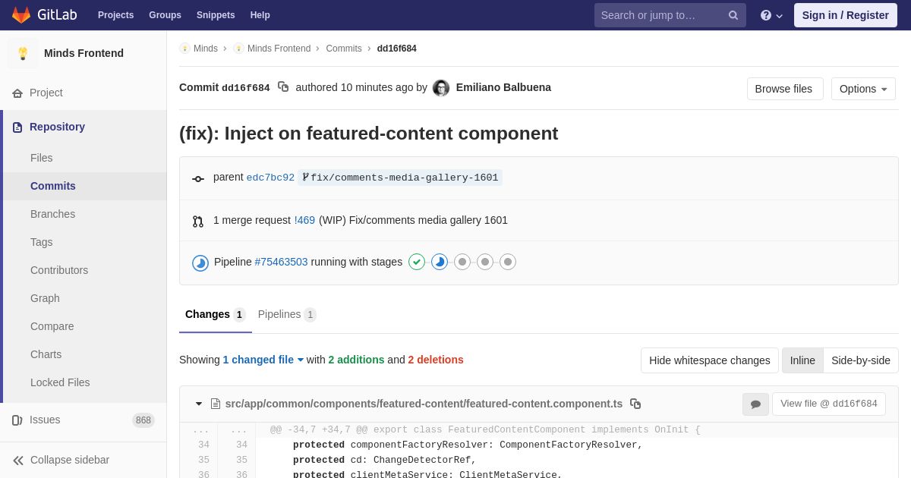Open the Pipelines tab
911x478 pixels.
point(287,314)
